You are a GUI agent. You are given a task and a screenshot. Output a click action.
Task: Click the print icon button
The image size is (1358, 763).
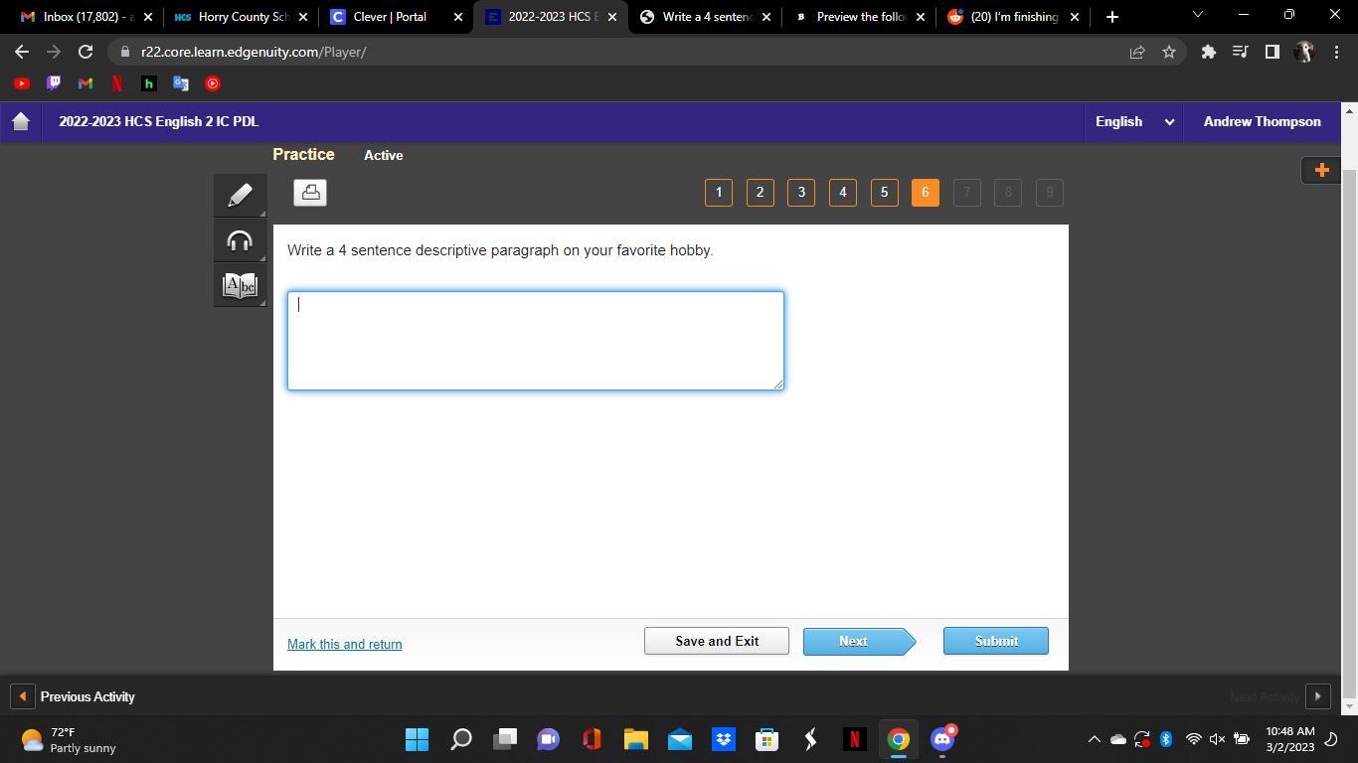tap(310, 193)
